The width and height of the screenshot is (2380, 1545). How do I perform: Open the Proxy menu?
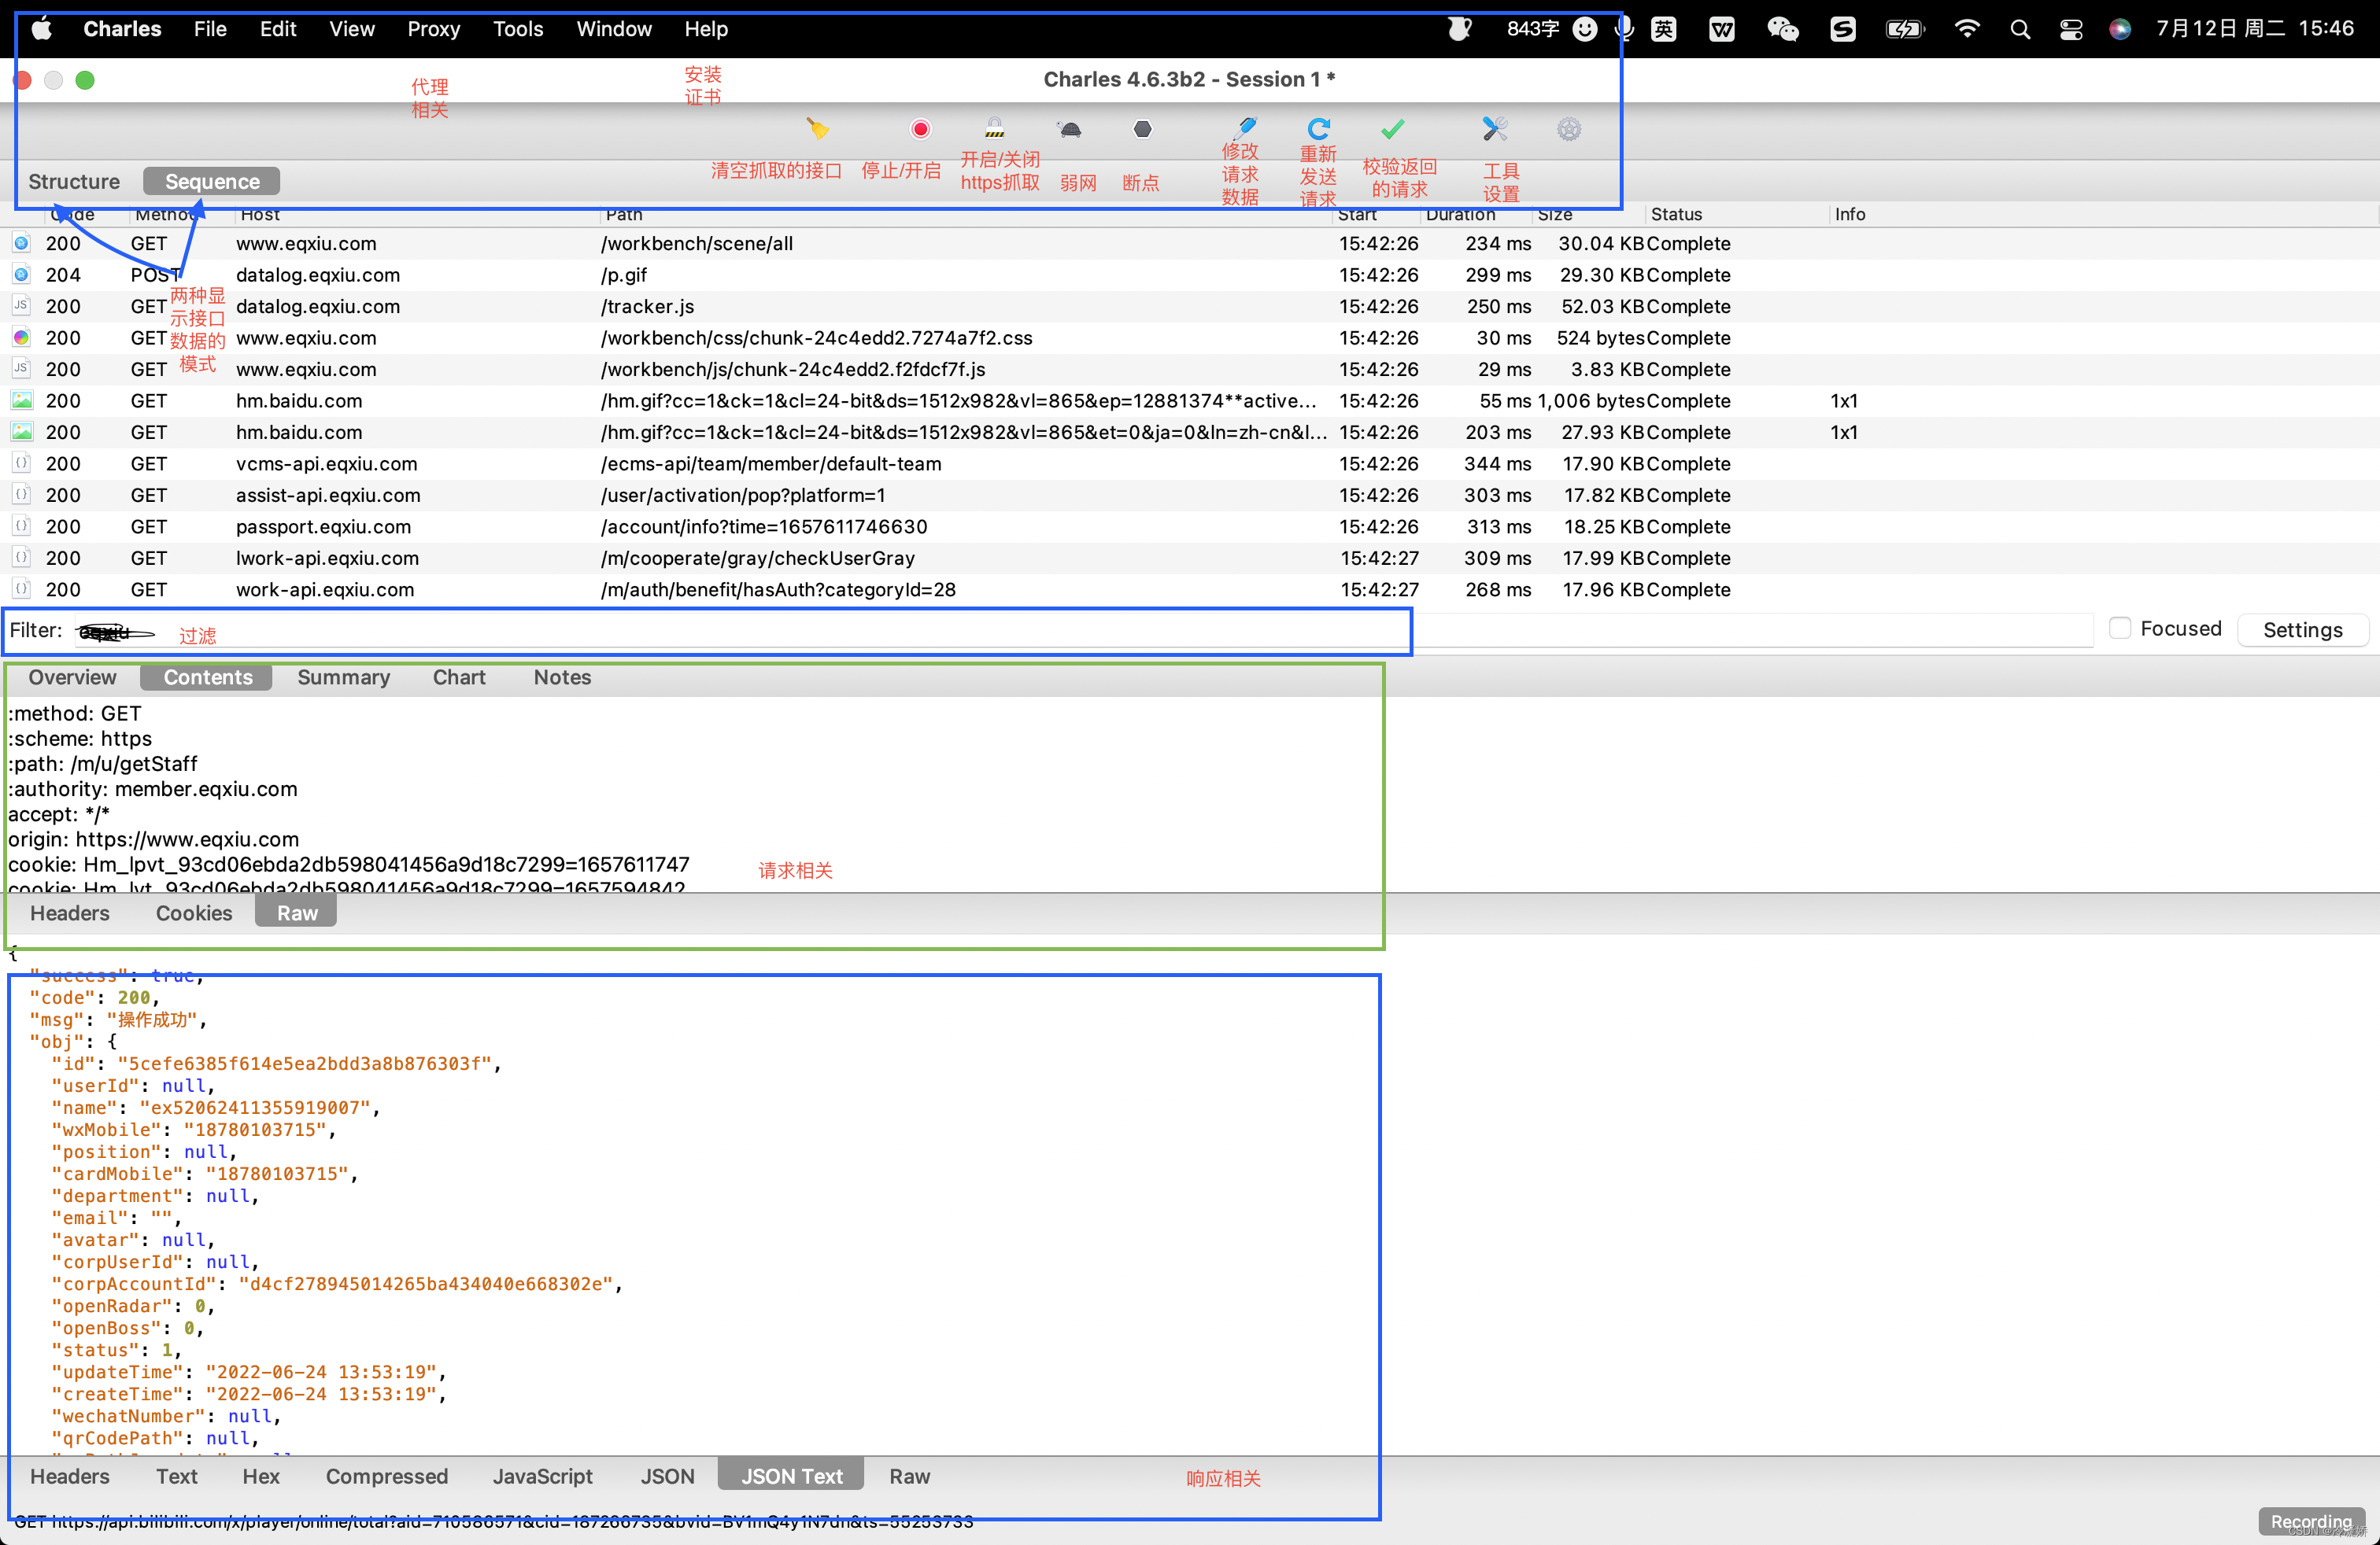tap(433, 29)
